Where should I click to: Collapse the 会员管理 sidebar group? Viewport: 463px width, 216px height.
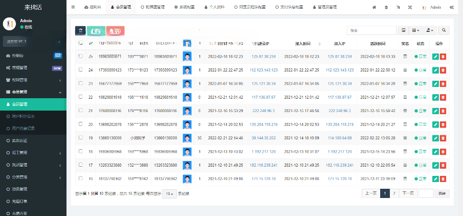click(33, 92)
